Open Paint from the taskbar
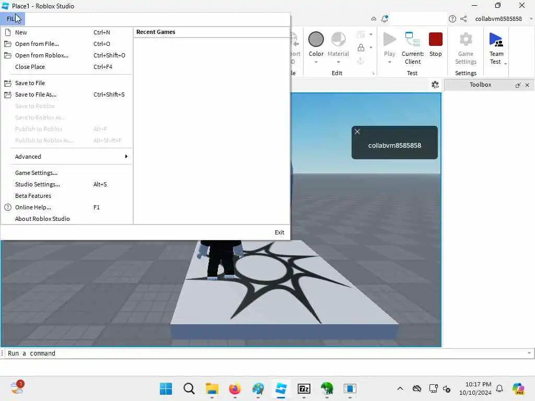Viewport: 535px width, 401px height. coord(258,388)
